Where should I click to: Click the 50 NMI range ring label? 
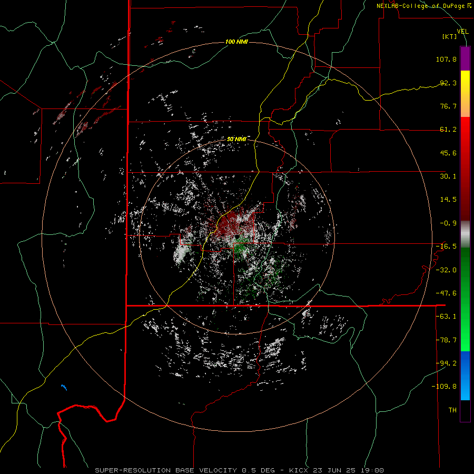pyautogui.click(x=236, y=140)
